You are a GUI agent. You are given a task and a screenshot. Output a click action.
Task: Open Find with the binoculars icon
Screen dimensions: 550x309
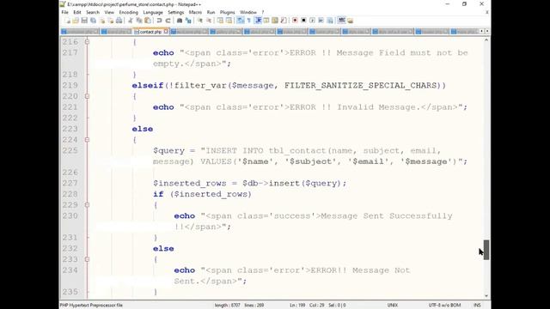point(180,21)
